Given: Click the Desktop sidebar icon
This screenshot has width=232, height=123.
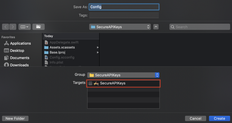Looking at the screenshot, I should click(6, 51).
